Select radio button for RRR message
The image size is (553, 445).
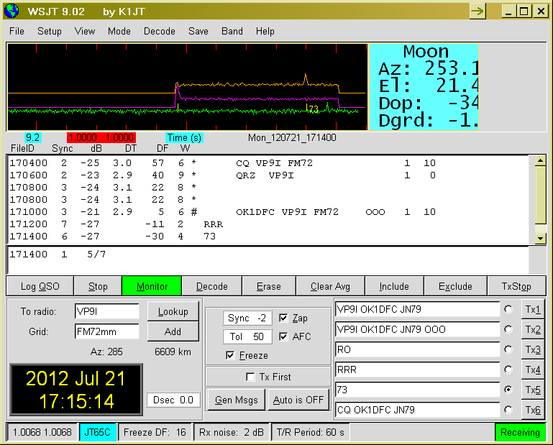click(x=508, y=370)
